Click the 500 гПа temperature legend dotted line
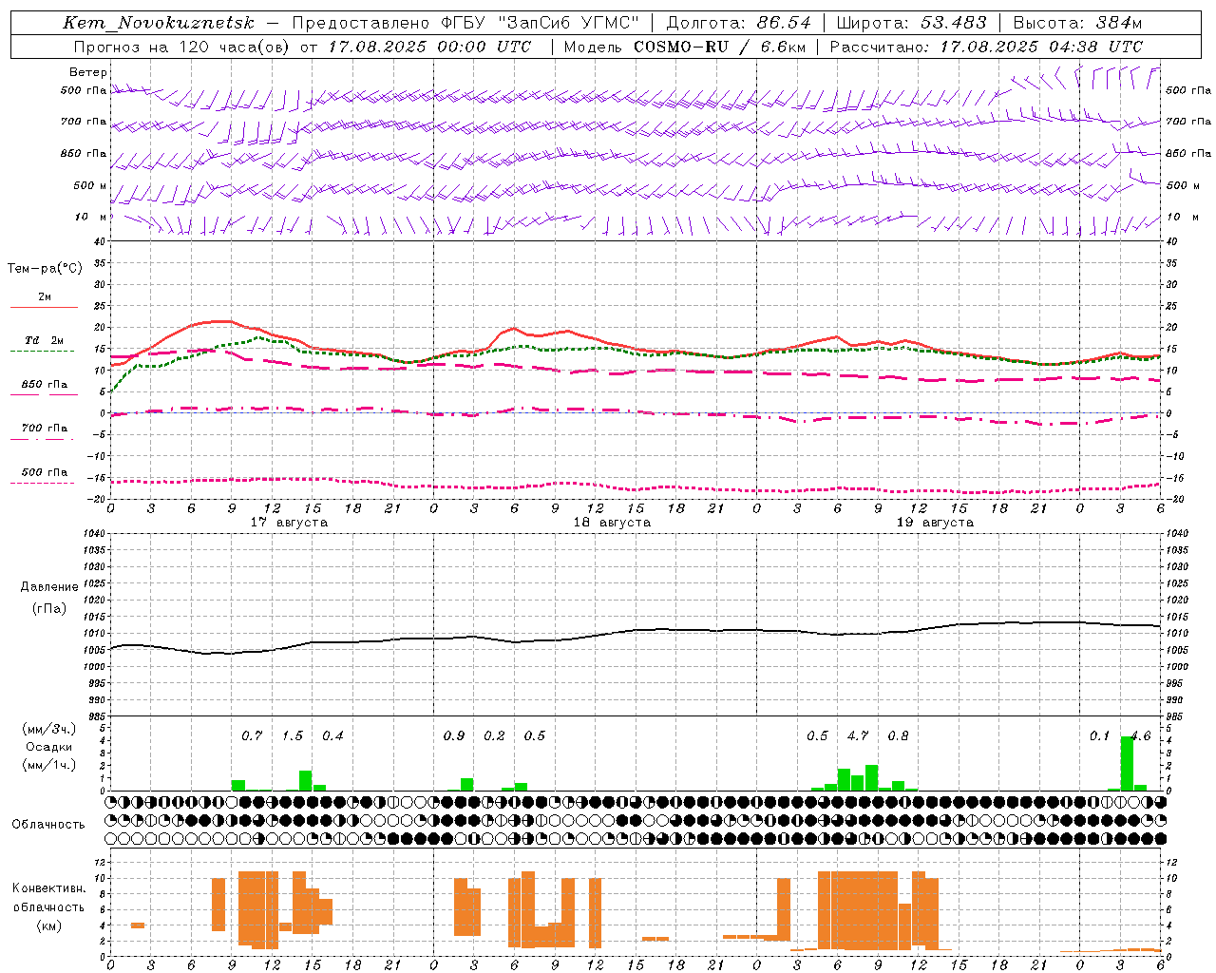This screenshot has height=973, width=1216. pyautogui.click(x=42, y=484)
